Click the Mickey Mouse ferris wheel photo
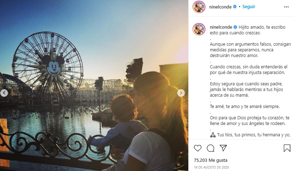Image resolution: width=294 pixels, height=171 pixels. coord(48,67)
